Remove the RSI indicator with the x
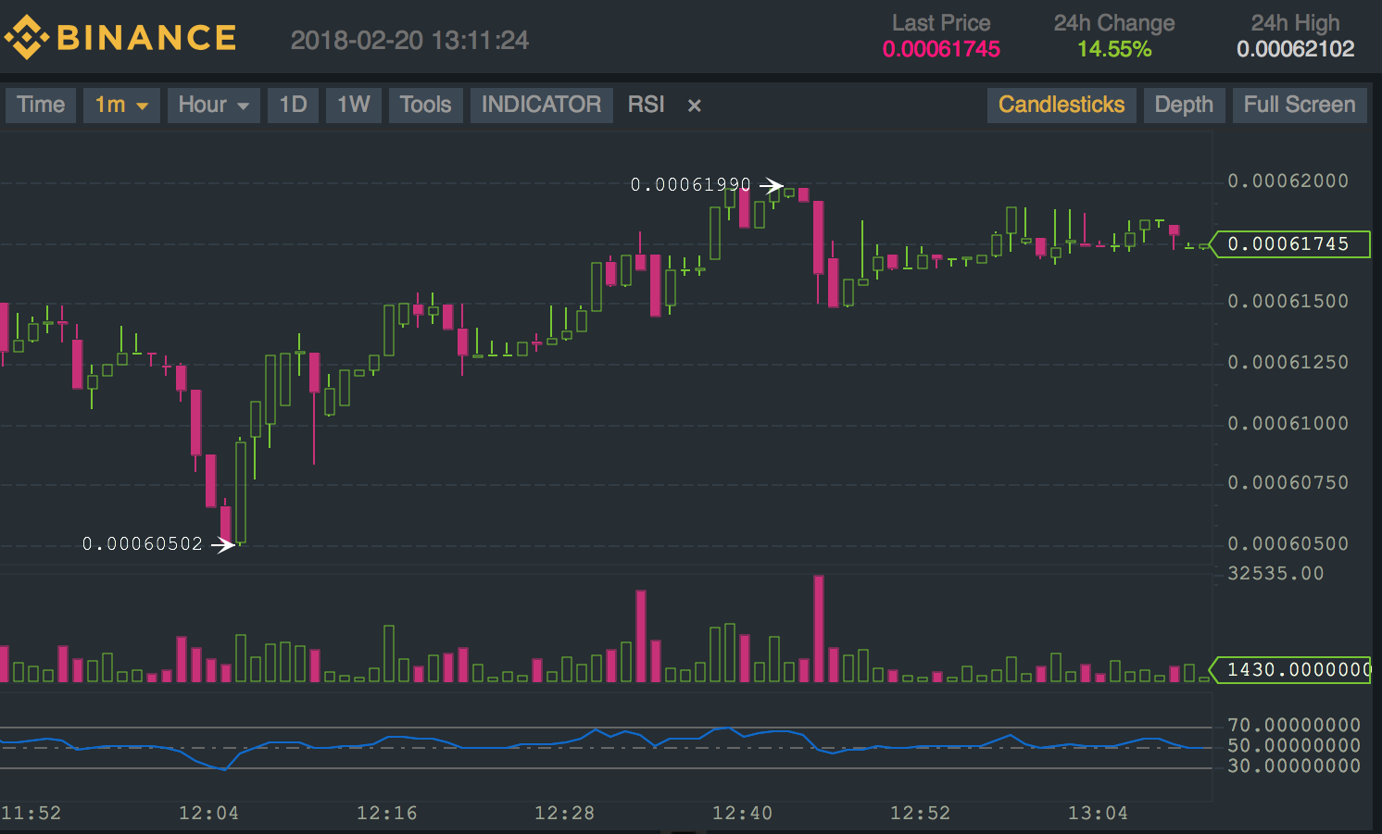Screen dimensions: 1382x834 tap(694, 106)
